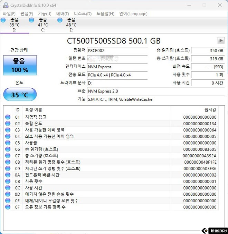Select the E: drive tab at 48 °C
This screenshot has height=234, width=228.
coord(71,25)
